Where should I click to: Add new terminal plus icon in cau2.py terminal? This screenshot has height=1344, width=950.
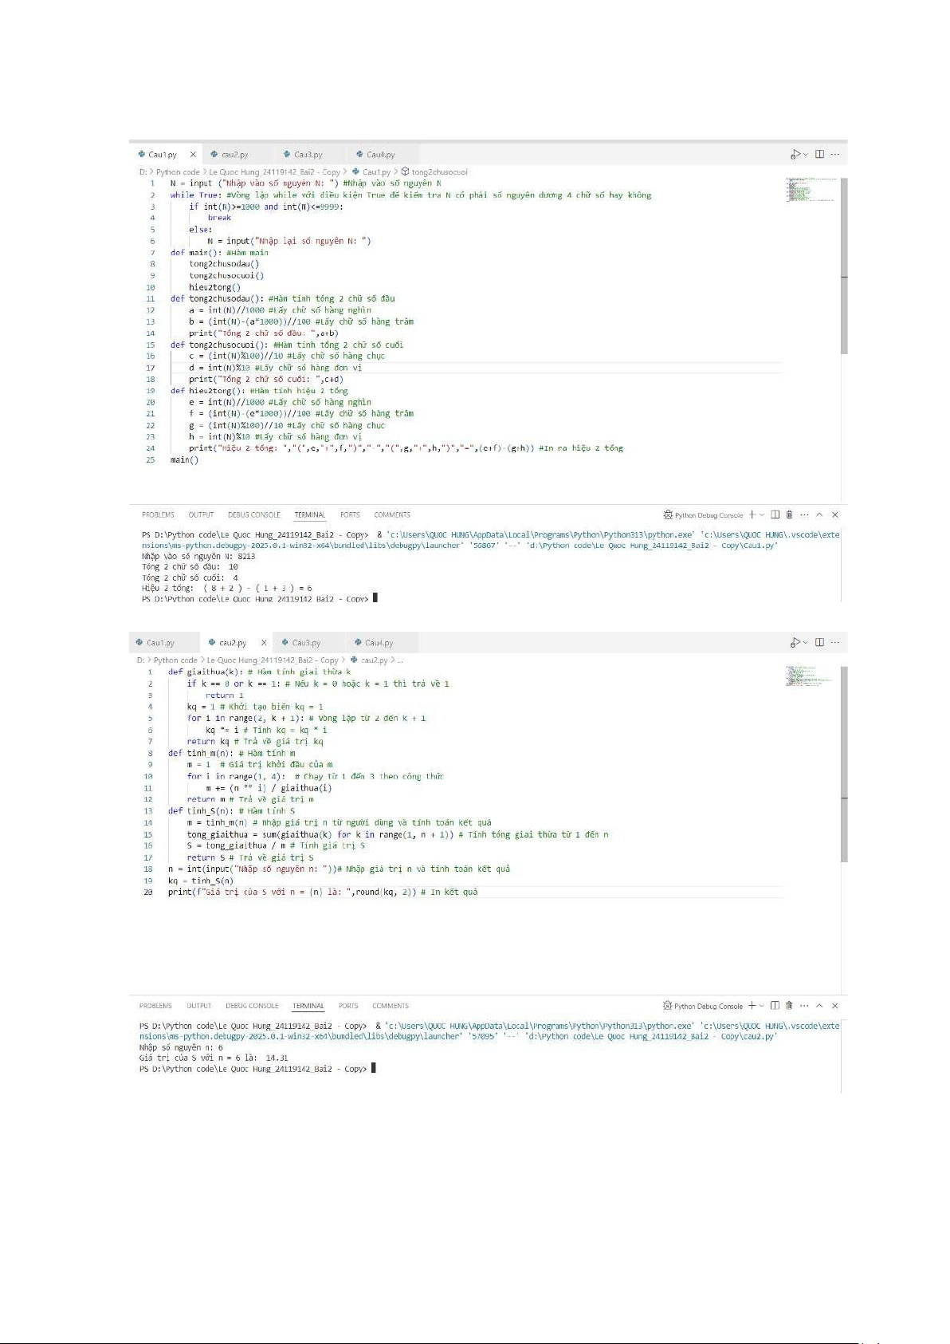tap(752, 1006)
